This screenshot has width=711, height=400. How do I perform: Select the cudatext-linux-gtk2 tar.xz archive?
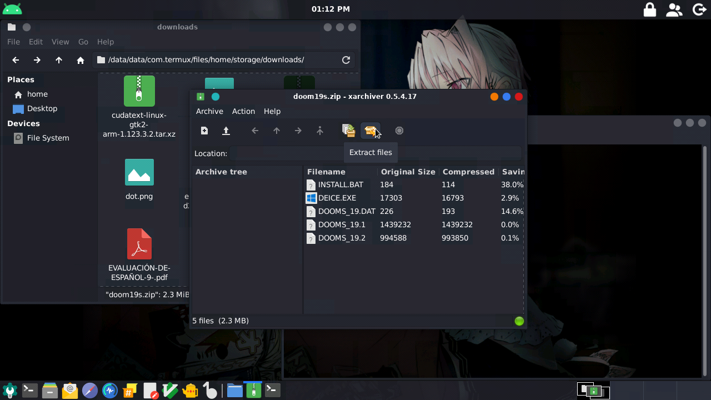pyautogui.click(x=139, y=107)
